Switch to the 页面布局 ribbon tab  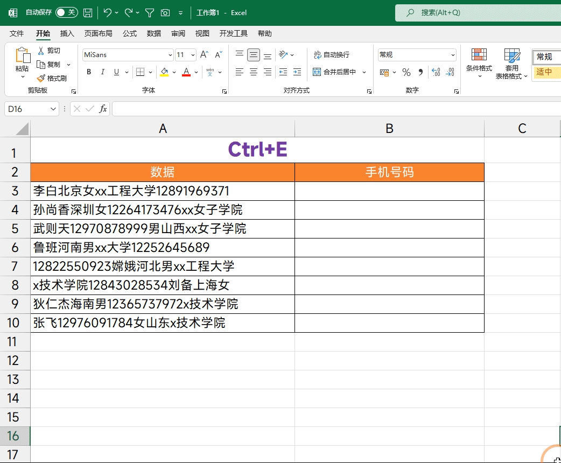(x=98, y=33)
